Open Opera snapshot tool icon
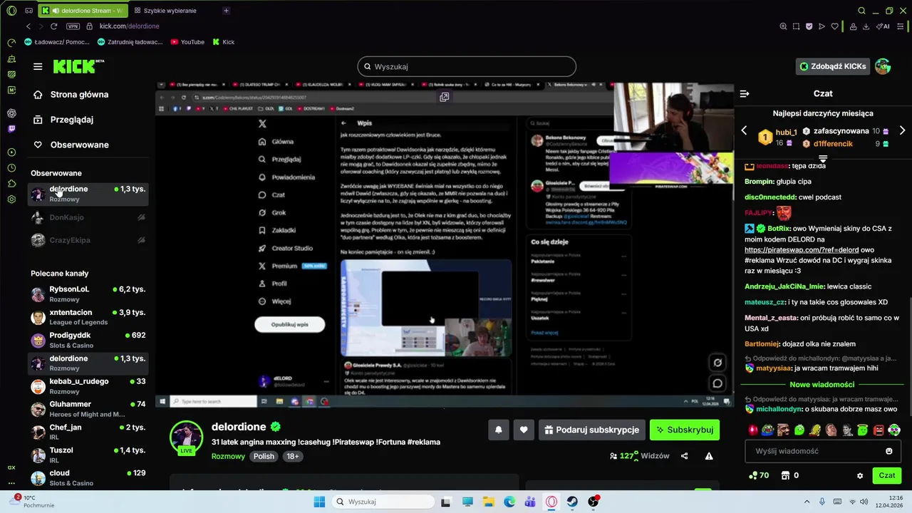 796,26
